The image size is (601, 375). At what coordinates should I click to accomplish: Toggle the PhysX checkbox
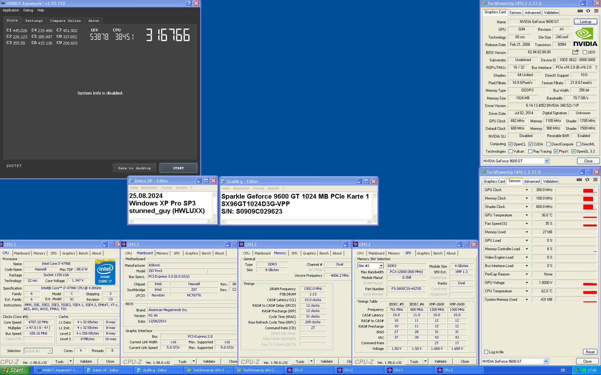[556, 151]
